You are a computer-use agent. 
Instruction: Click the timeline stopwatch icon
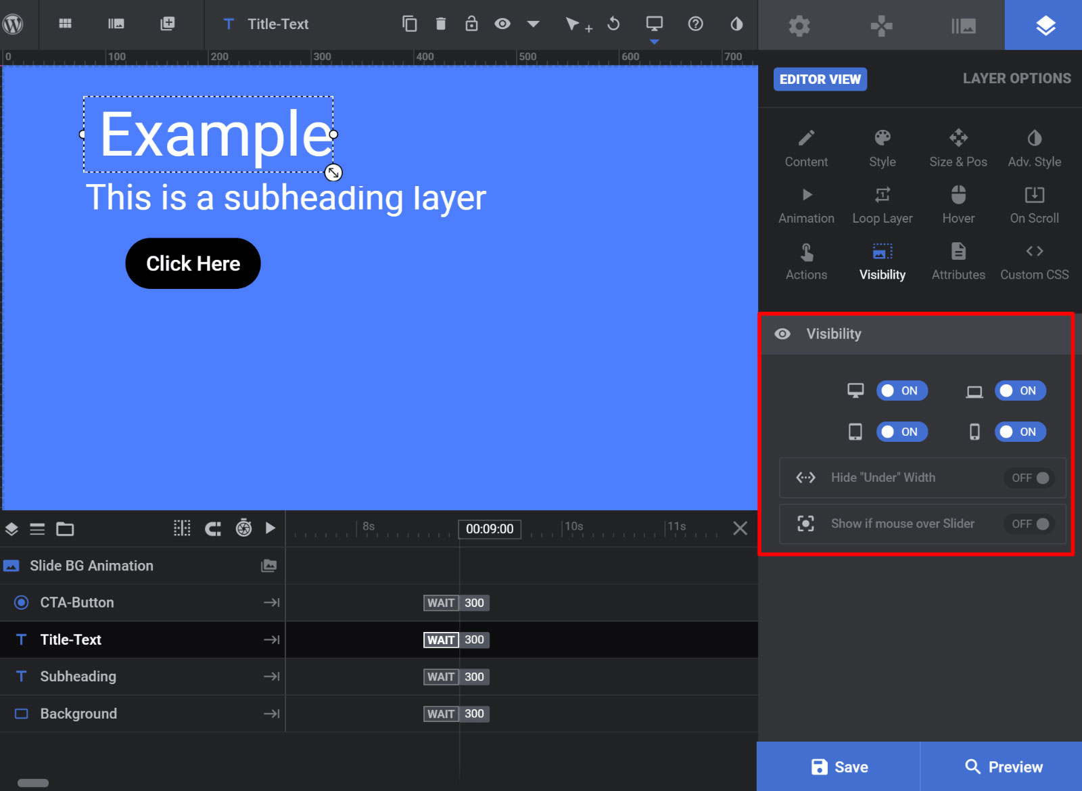pyautogui.click(x=243, y=528)
